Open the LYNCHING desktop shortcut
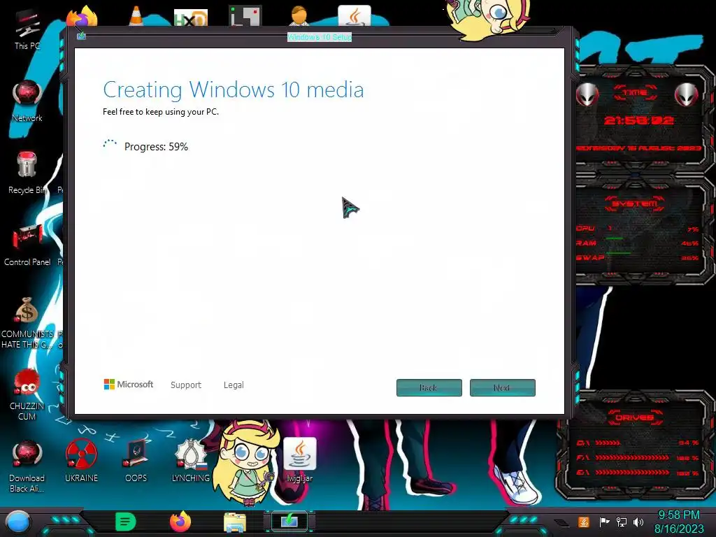Screen dimensions: 716x537 pos(191,461)
